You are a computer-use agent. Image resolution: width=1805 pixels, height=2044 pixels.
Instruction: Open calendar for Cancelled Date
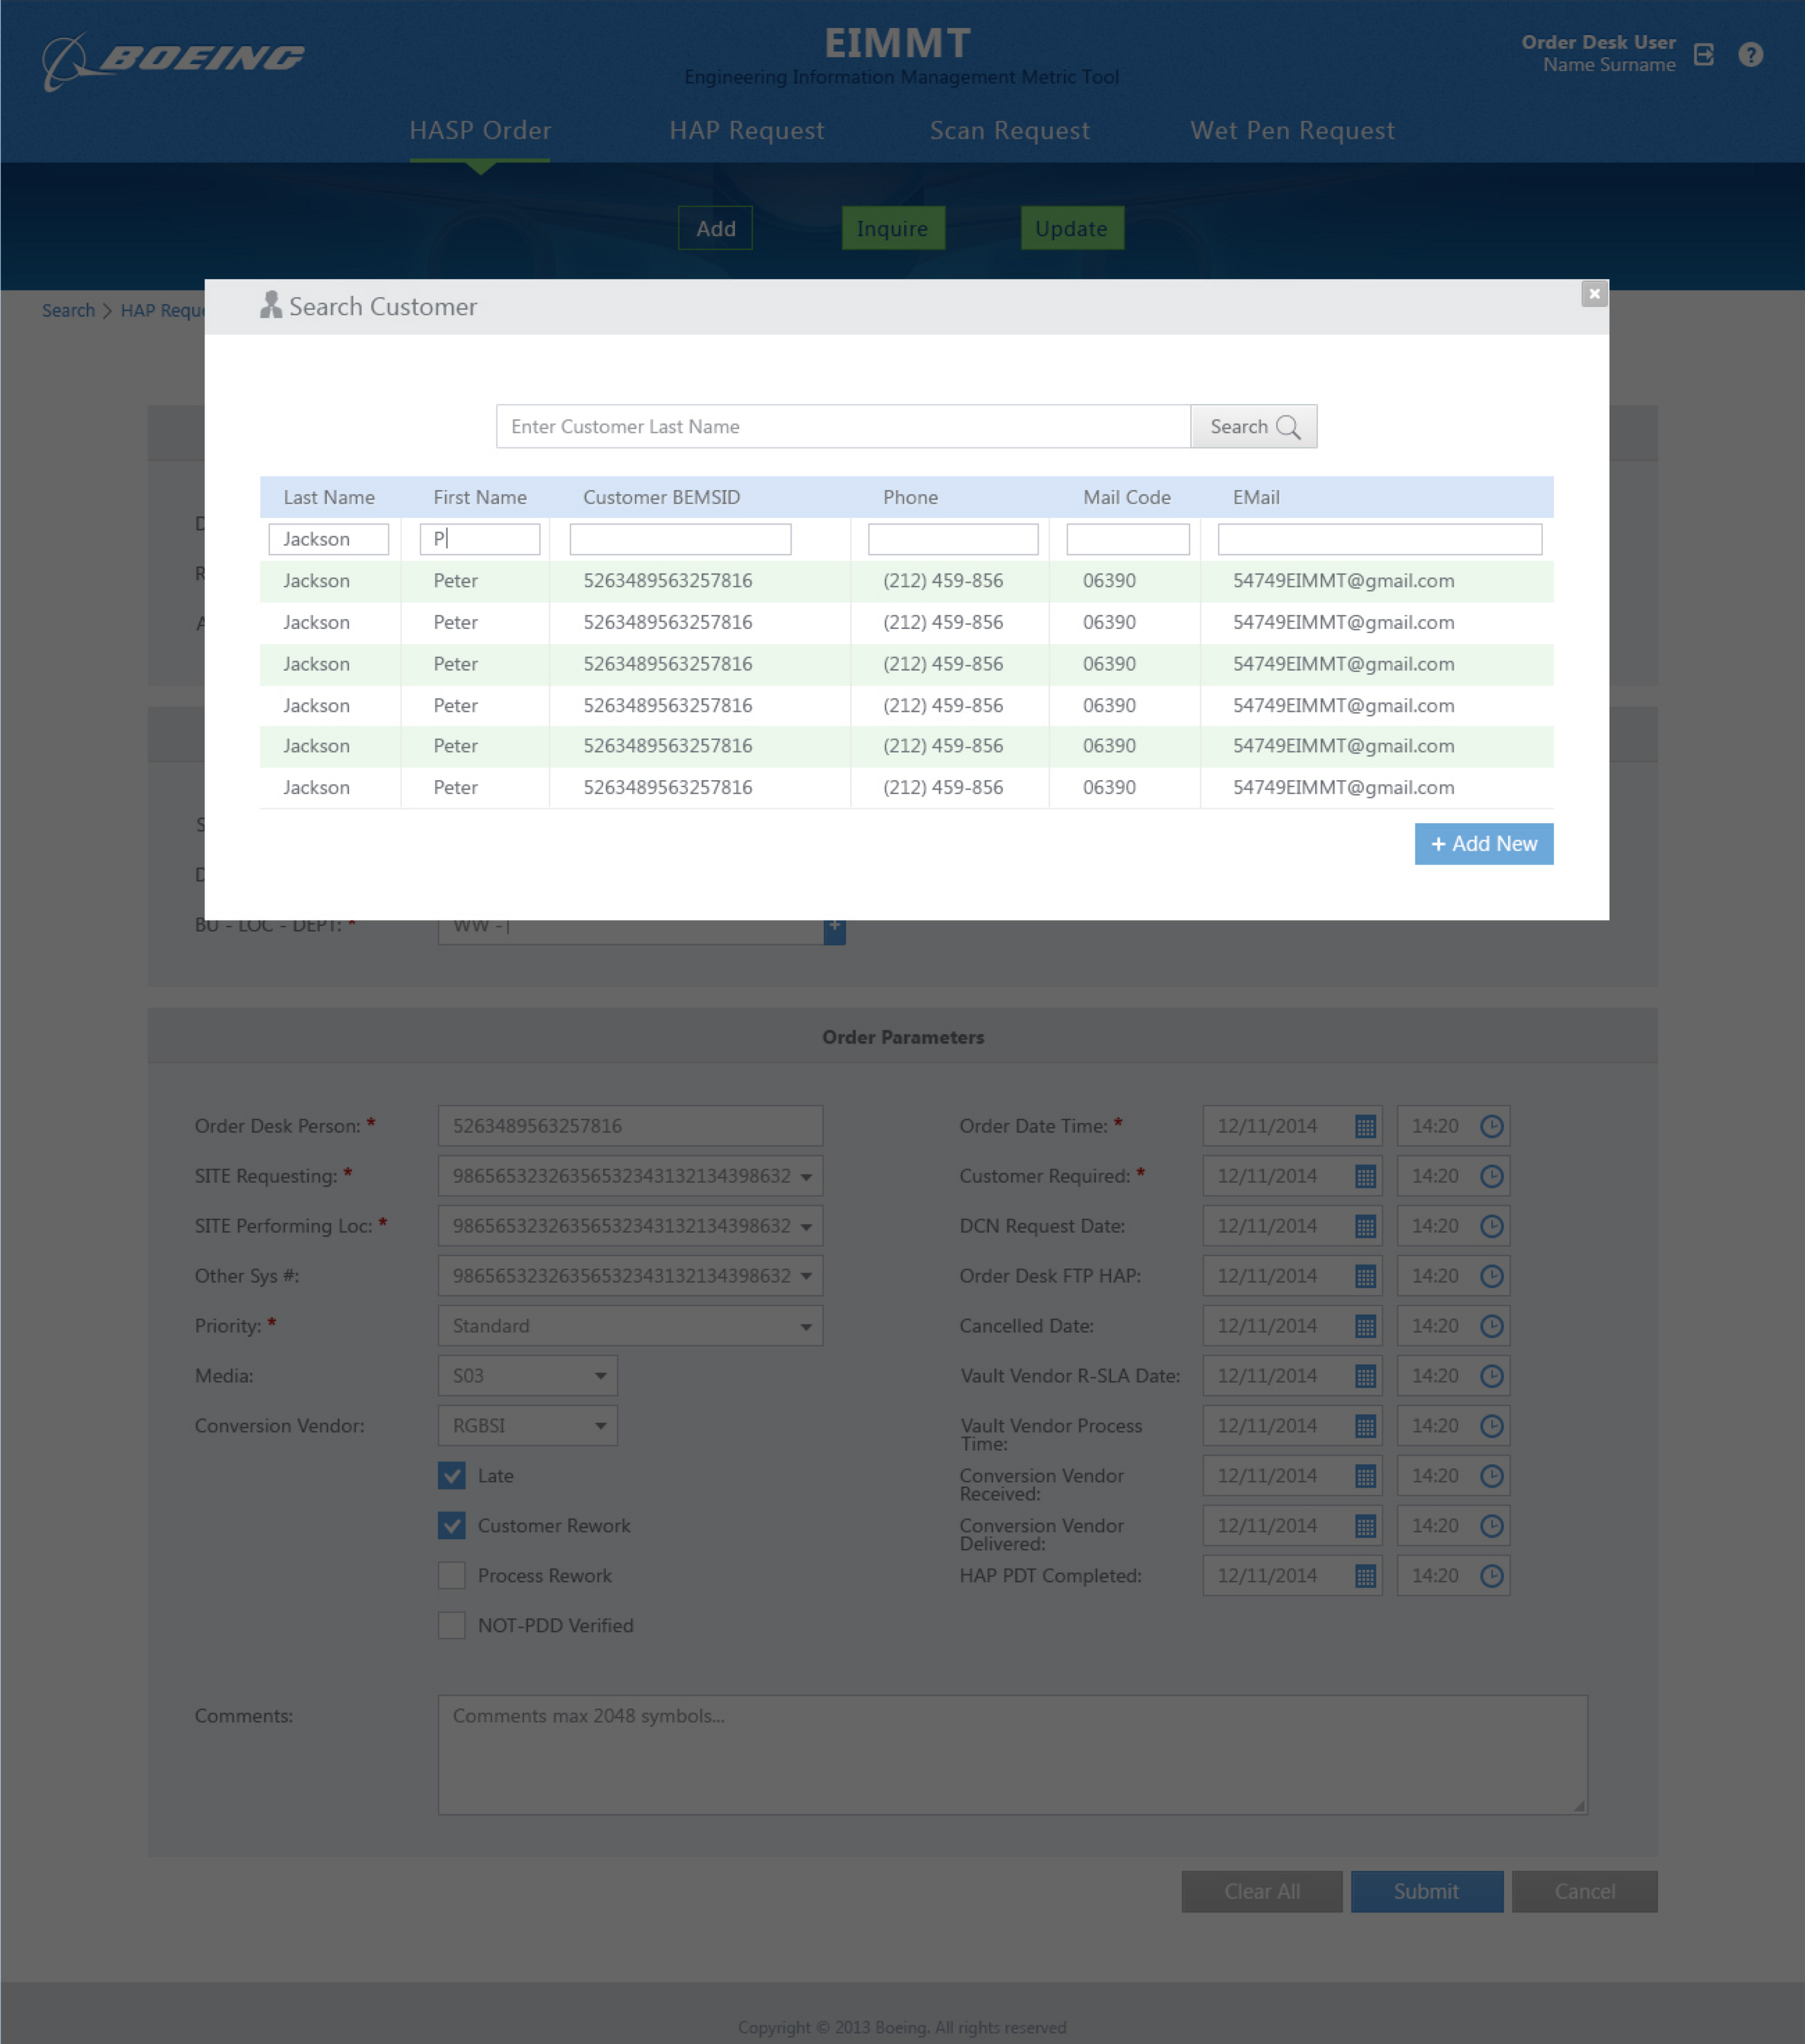[x=1365, y=1326]
